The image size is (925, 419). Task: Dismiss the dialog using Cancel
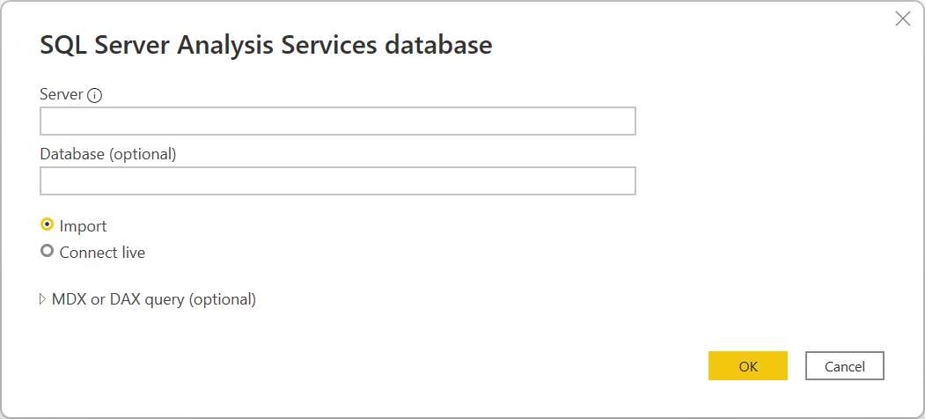click(844, 366)
